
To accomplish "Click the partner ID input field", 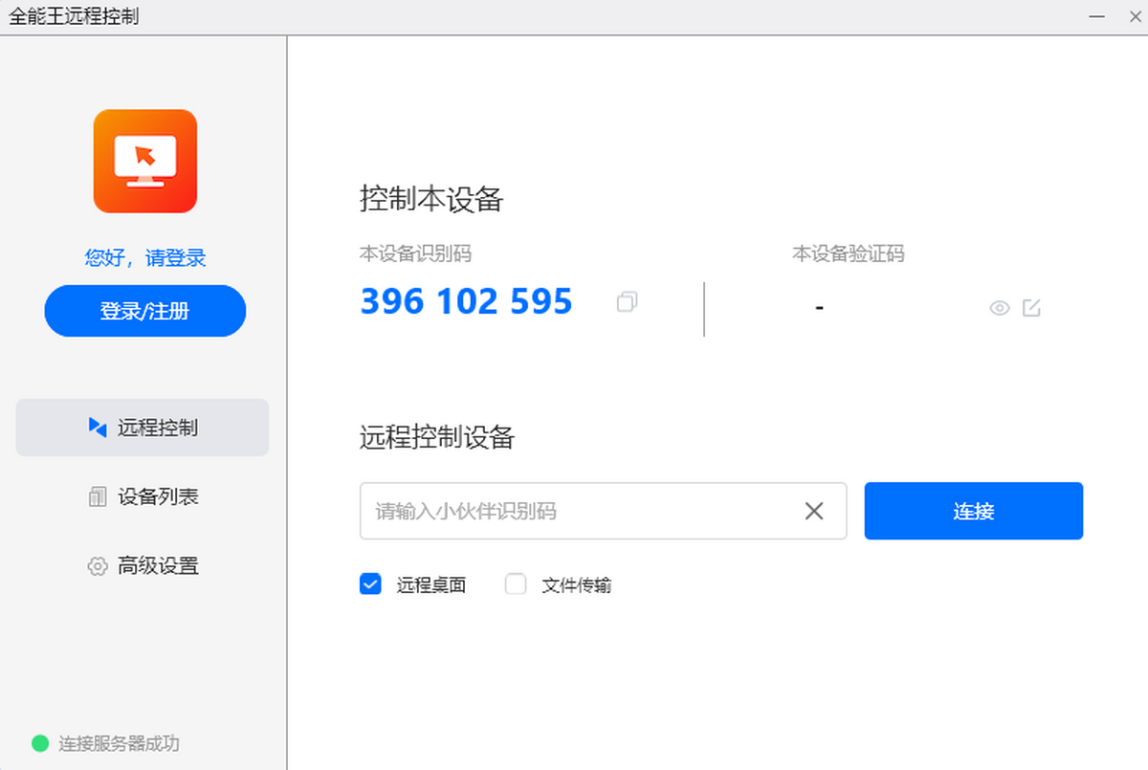I will (x=574, y=511).
